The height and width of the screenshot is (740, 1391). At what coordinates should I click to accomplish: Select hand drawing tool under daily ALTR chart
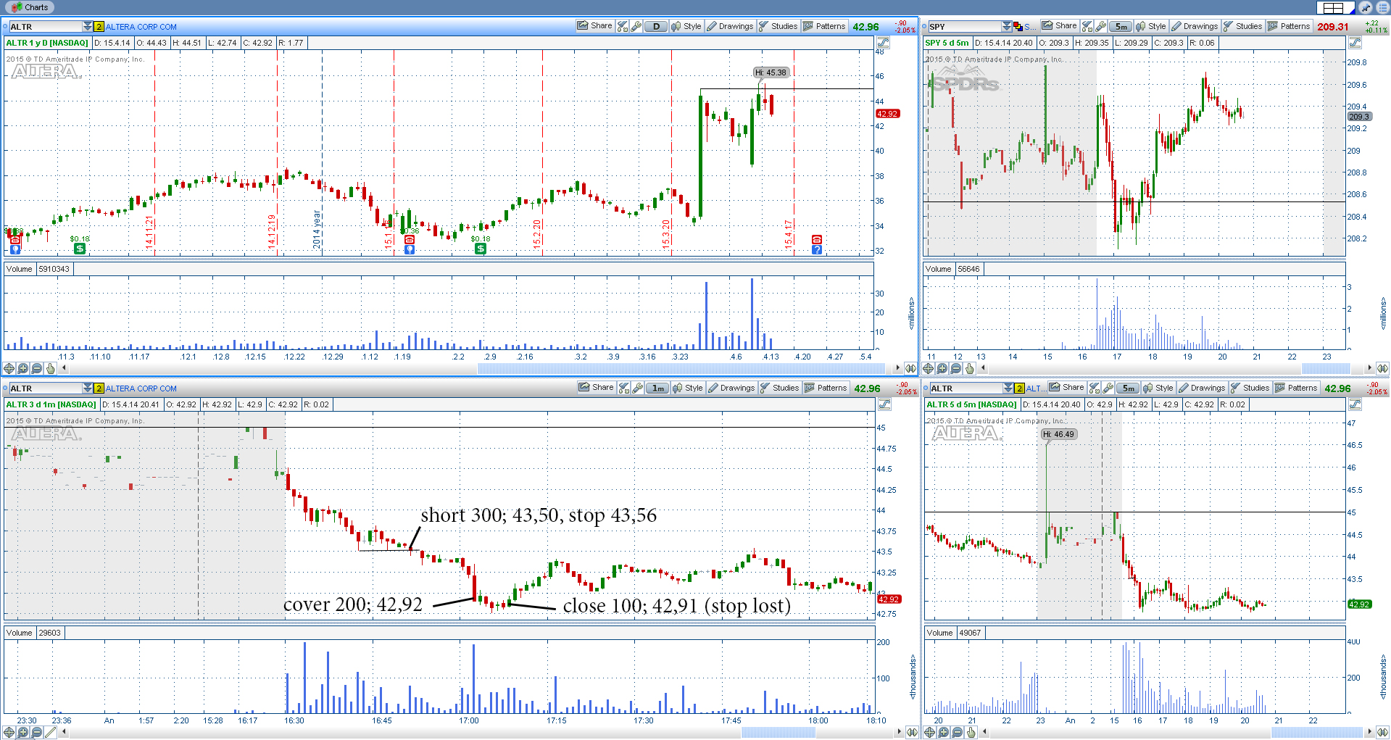(x=51, y=368)
